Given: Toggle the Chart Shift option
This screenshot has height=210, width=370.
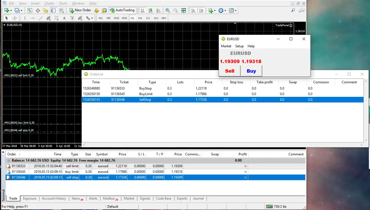Looking at the screenshot, I should click(x=201, y=10).
